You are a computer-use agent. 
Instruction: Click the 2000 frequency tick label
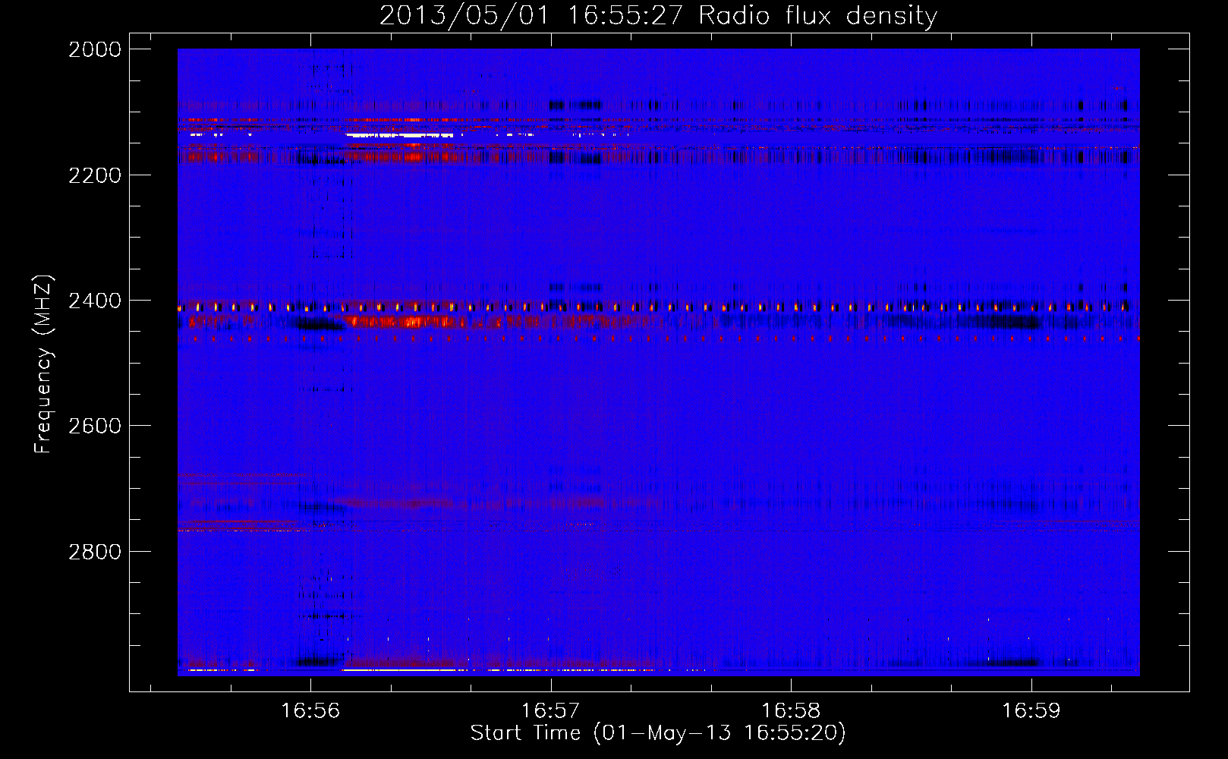point(95,49)
